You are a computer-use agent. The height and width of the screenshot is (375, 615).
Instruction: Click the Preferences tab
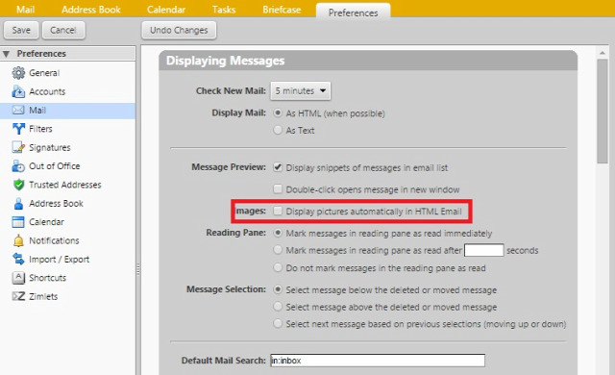353,11
